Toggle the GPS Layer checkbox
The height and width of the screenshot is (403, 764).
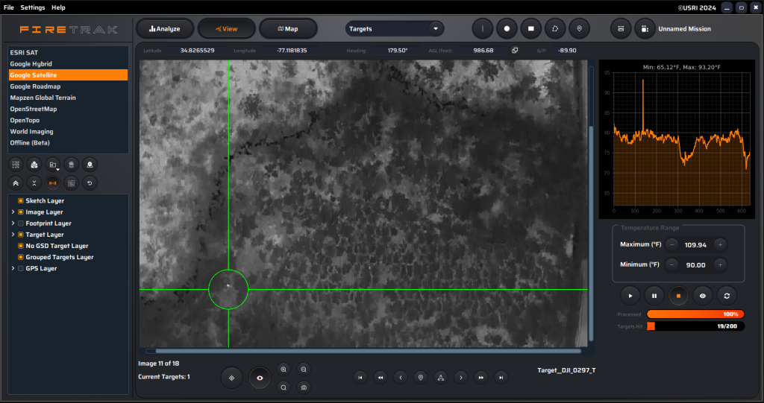[20, 269]
